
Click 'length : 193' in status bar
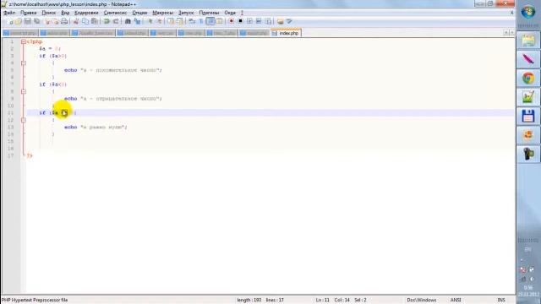coord(249,301)
